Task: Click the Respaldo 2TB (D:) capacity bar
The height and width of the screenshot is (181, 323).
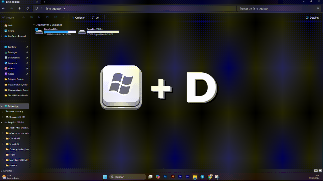Action: pos(103,32)
